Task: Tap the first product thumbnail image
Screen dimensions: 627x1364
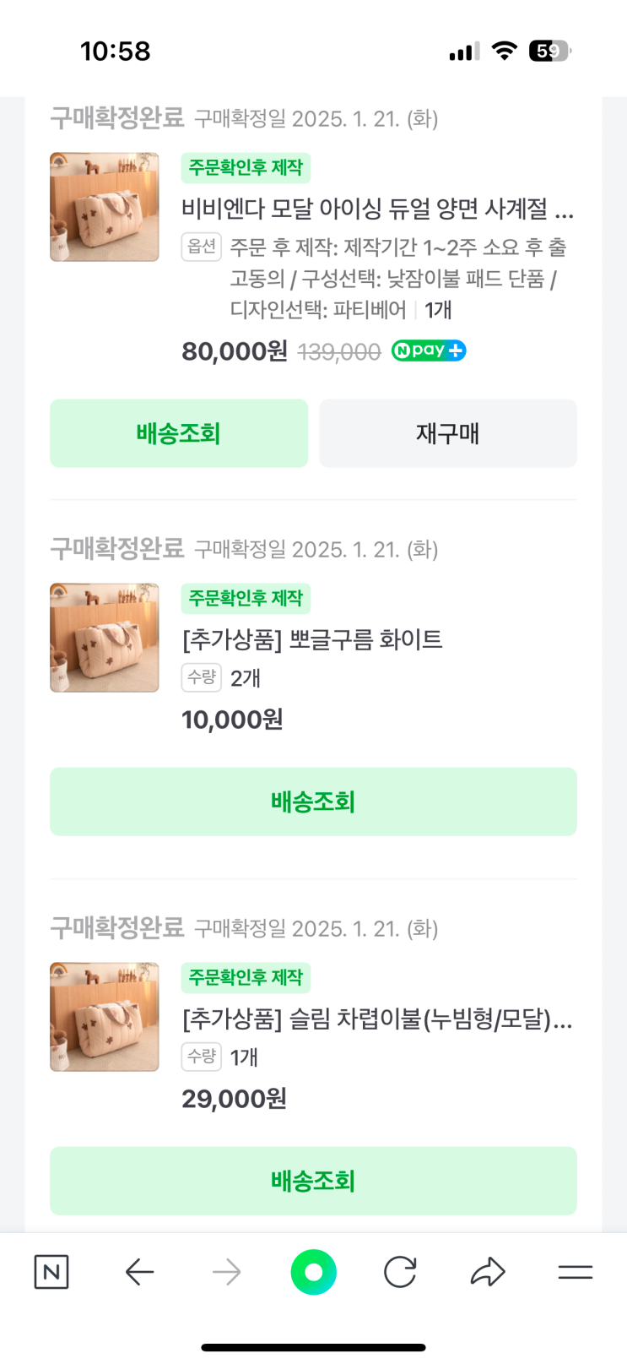Action: pos(105,207)
